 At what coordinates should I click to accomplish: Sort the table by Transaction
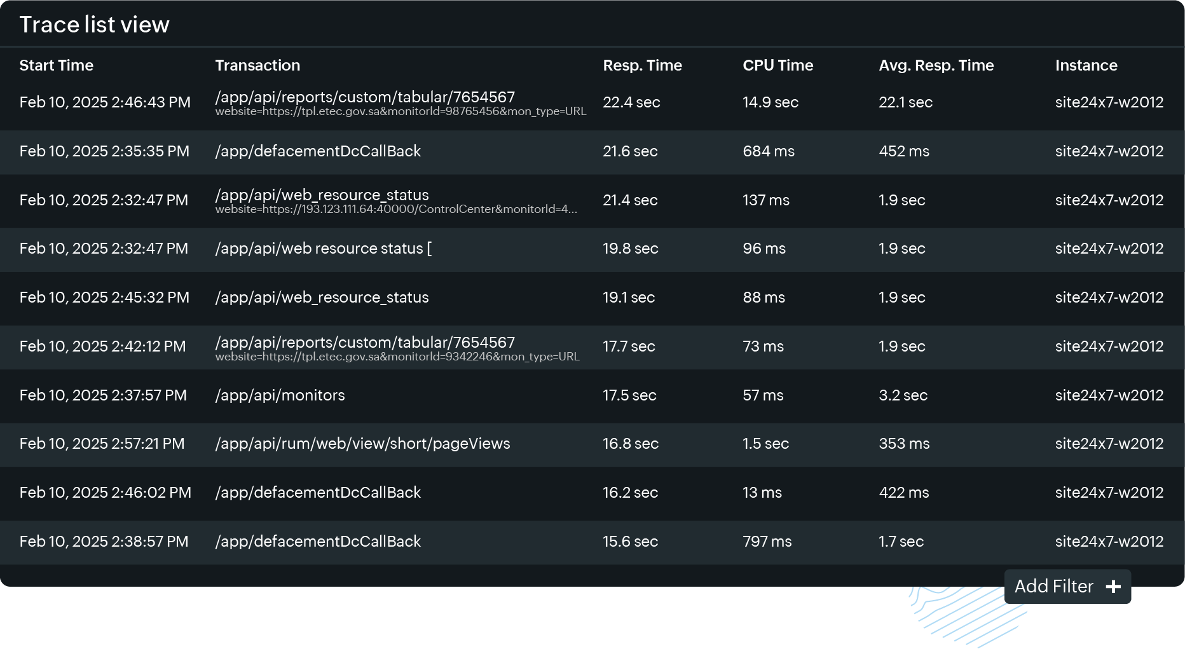point(257,65)
